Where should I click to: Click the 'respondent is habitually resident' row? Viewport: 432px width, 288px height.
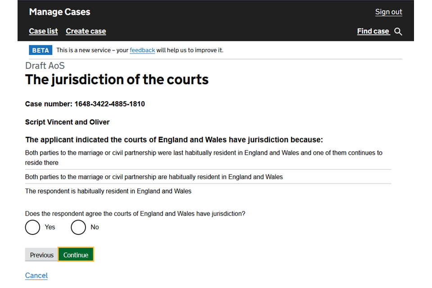(x=108, y=191)
